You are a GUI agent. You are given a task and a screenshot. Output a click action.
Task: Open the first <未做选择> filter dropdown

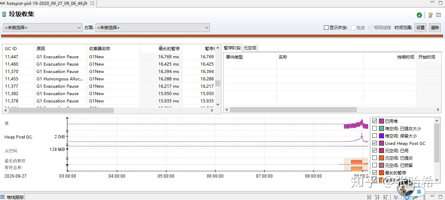[43, 27]
